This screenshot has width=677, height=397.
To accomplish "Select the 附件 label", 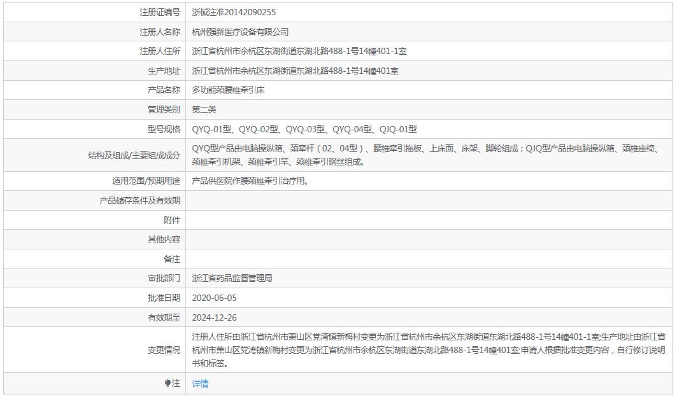I will pos(172,220).
